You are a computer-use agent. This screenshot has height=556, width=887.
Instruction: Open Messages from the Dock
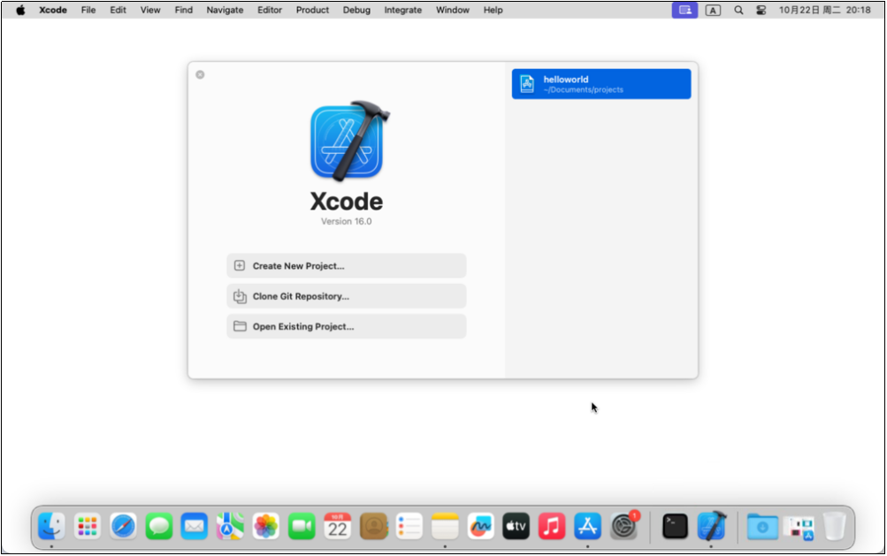(159, 527)
